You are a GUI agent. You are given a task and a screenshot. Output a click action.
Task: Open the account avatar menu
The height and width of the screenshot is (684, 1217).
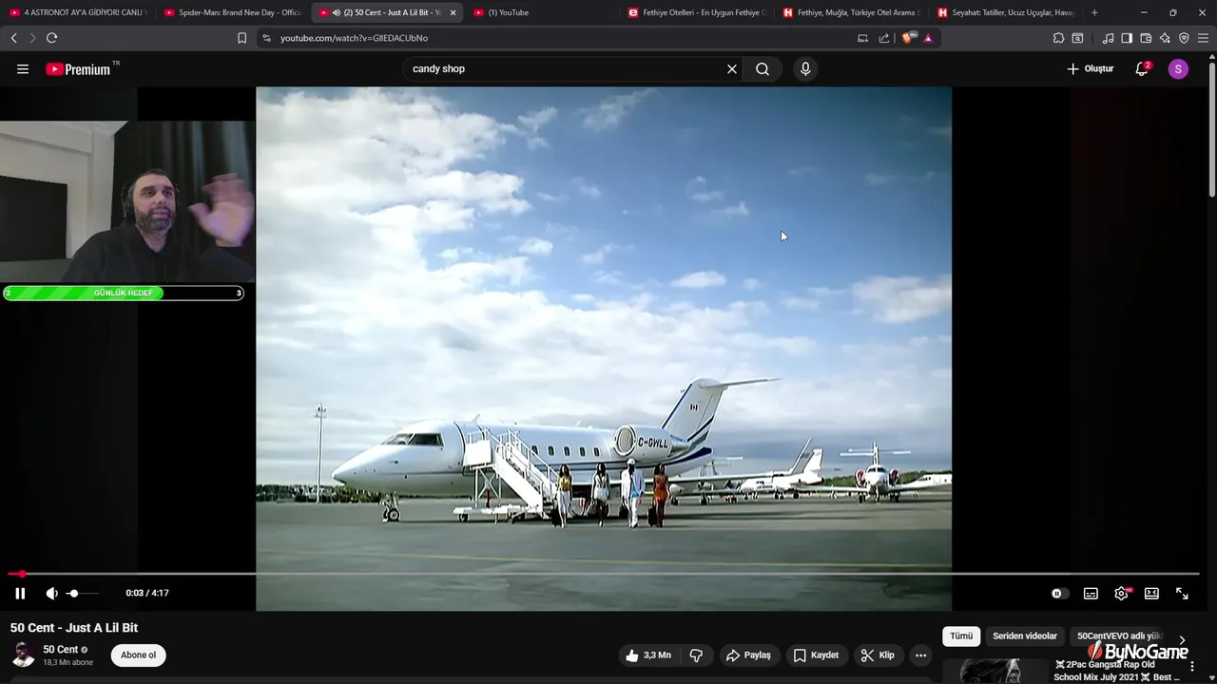coord(1178,68)
